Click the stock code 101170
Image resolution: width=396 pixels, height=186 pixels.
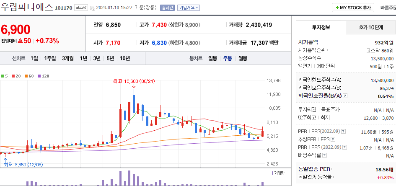[x=63, y=8]
